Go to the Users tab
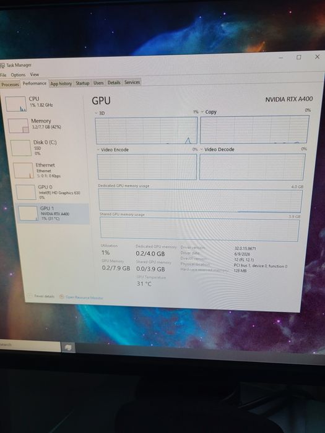 click(98, 83)
